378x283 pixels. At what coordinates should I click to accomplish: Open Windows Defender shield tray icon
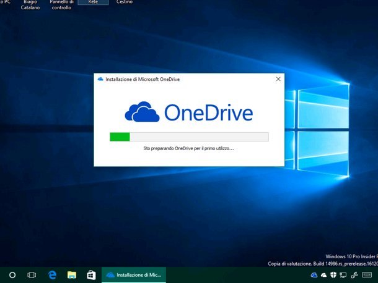(x=333, y=275)
